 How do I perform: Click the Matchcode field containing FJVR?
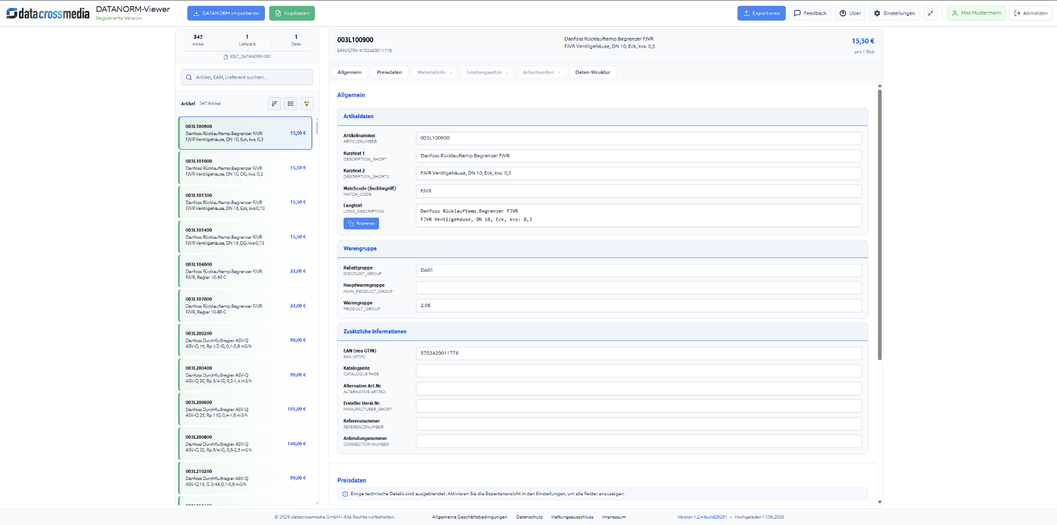click(638, 191)
